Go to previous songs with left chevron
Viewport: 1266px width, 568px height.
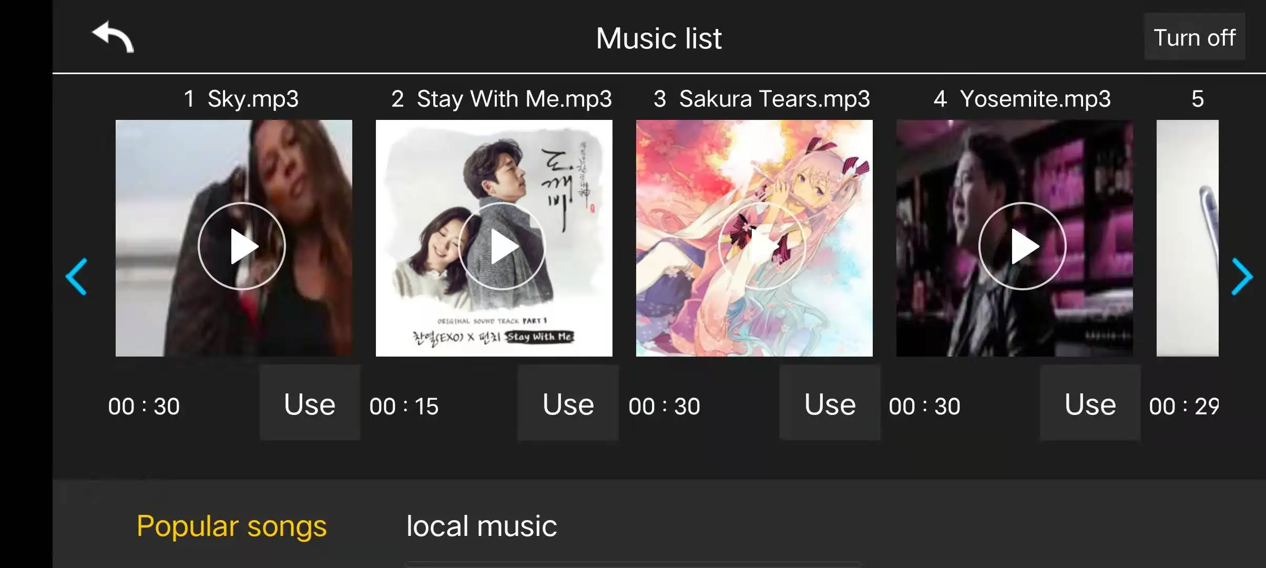pos(77,277)
